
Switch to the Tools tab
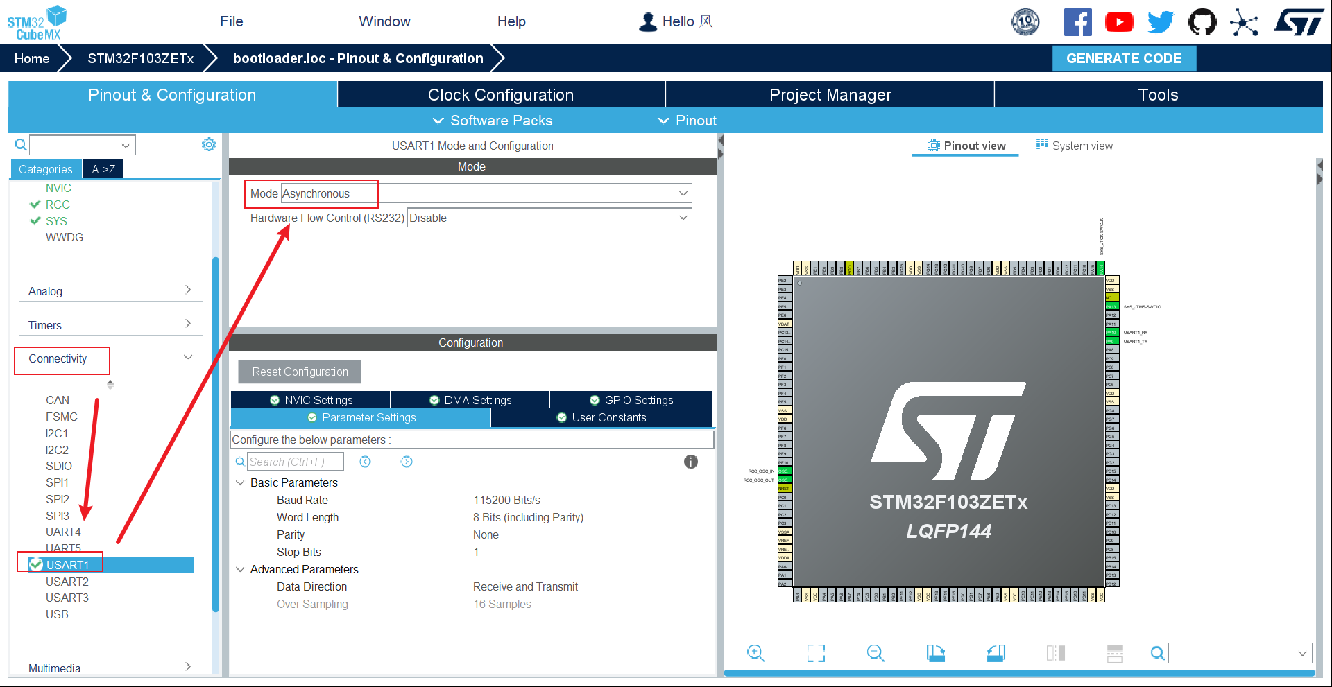[1158, 95]
